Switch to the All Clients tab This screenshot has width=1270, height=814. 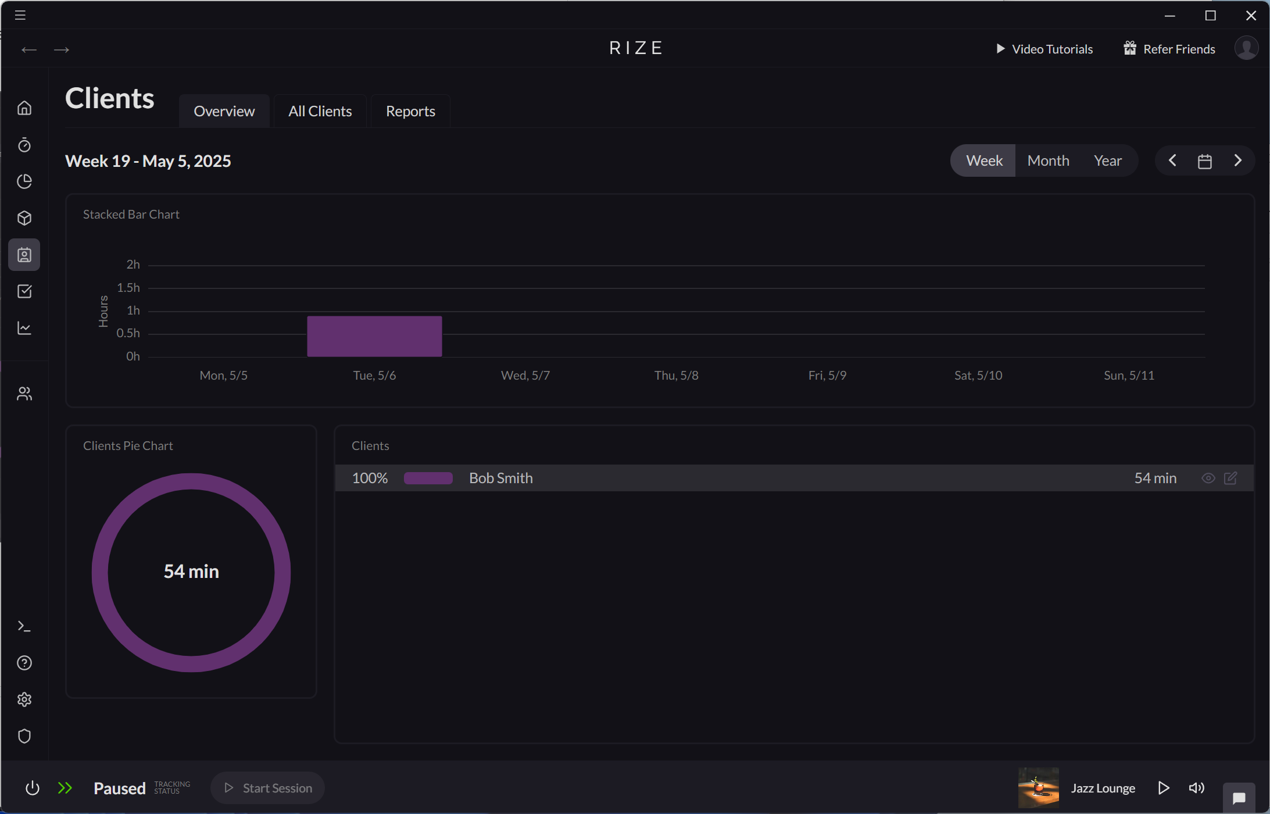(320, 110)
